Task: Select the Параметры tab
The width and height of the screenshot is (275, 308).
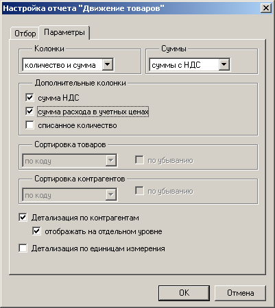Action: tap(64, 32)
